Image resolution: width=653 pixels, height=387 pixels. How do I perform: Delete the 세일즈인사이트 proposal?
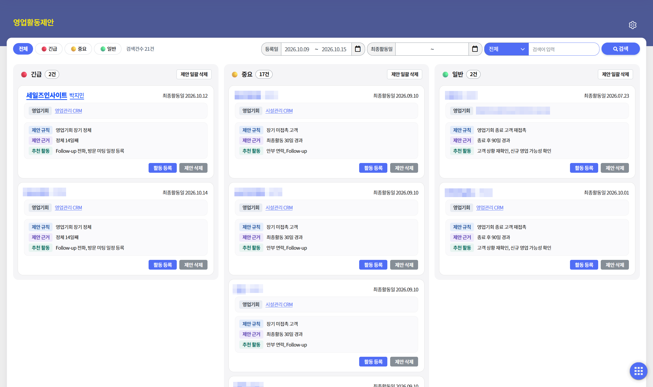click(193, 168)
